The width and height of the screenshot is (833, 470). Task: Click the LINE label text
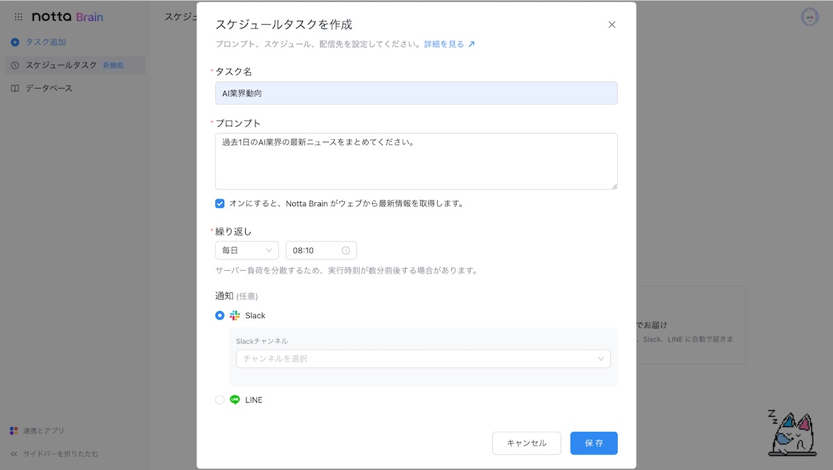click(x=254, y=400)
